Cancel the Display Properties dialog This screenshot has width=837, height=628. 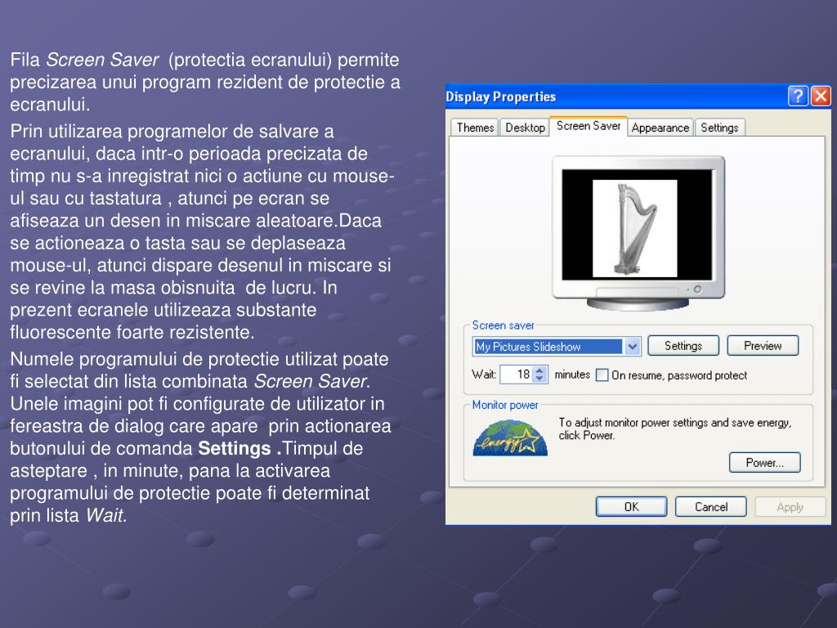[x=711, y=507]
